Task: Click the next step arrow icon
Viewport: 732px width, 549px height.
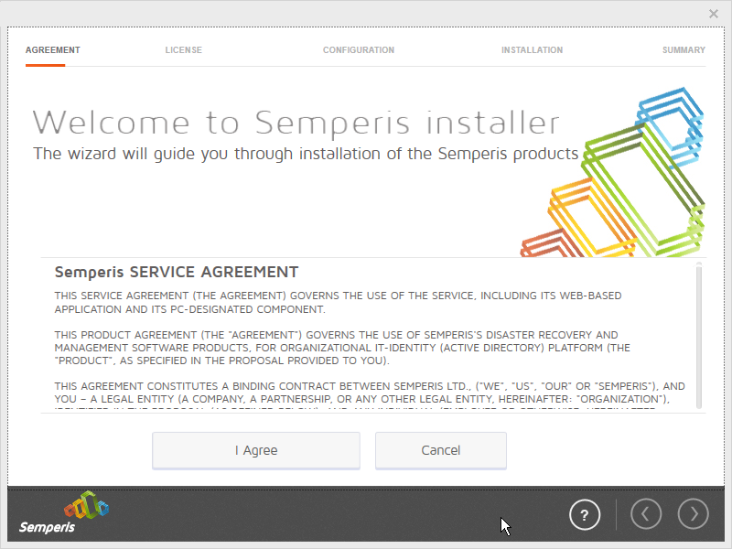Action: point(694,514)
